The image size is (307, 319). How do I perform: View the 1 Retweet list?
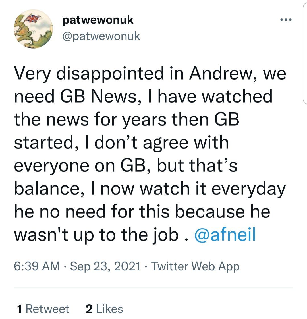pos(43,309)
